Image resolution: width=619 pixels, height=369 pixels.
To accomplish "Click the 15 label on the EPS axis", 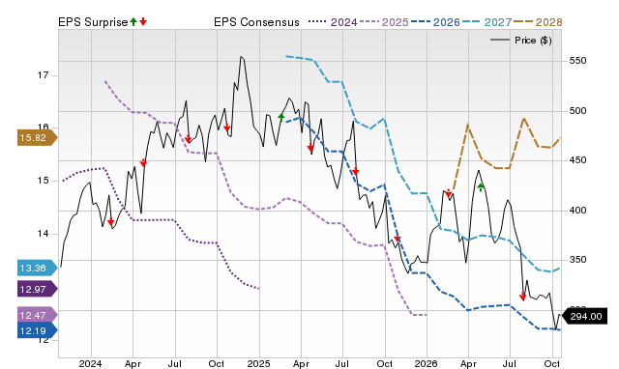I will click(x=43, y=181).
